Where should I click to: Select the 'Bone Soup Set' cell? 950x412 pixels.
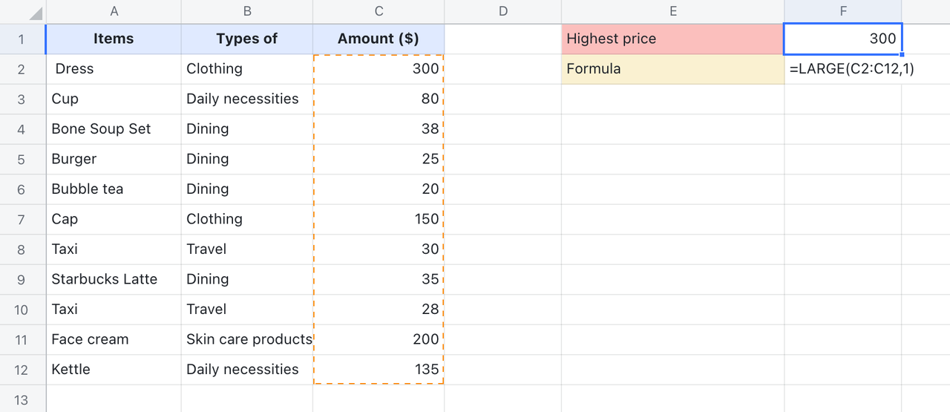(x=114, y=129)
